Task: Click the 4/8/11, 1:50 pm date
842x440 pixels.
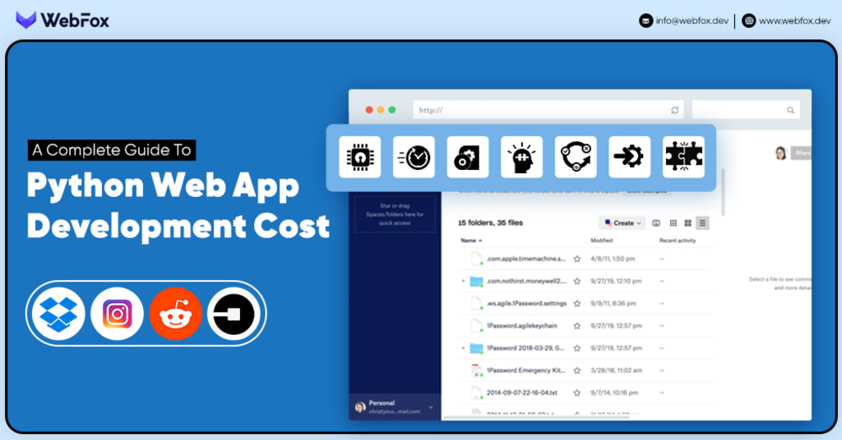Action: tap(613, 259)
